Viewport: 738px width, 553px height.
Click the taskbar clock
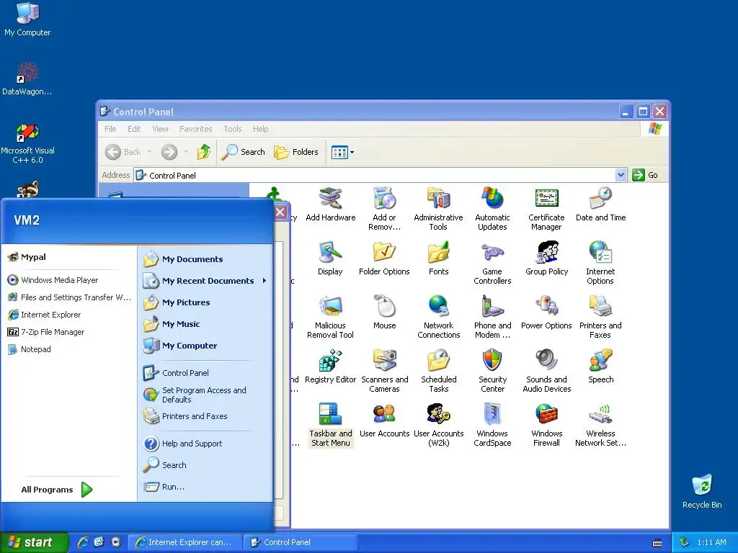(711, 542)
